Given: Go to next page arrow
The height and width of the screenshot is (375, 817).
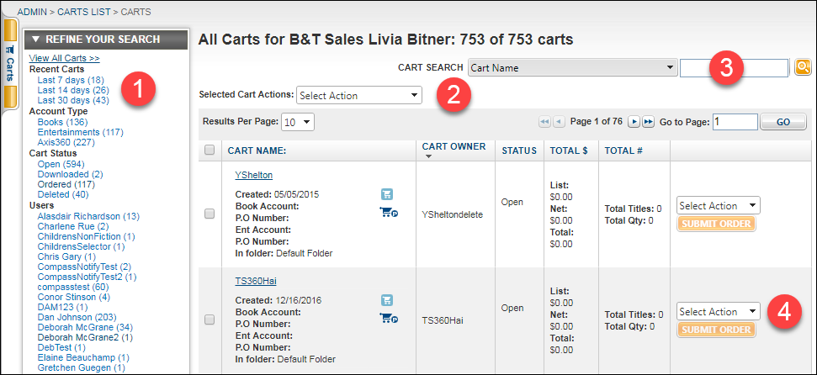Looking at the screenshot, I should [634, 122].
